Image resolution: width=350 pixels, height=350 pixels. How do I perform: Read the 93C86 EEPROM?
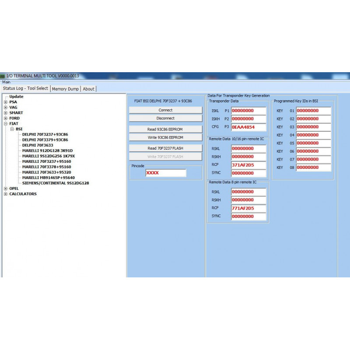click(165, 129)
